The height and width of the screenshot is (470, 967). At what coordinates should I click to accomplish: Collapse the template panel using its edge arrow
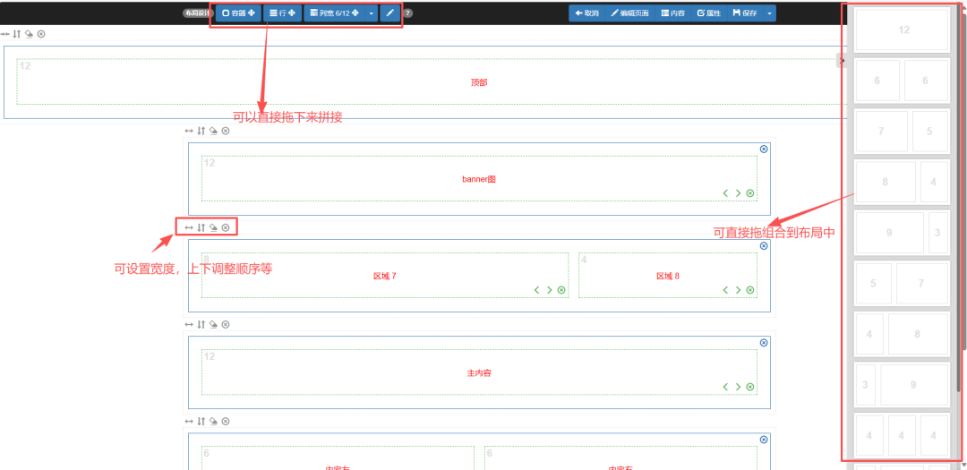coord(841,61)
